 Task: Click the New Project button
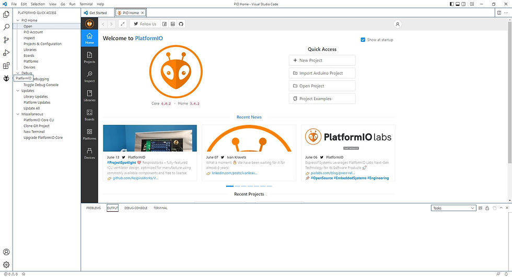tap(322, 61)
